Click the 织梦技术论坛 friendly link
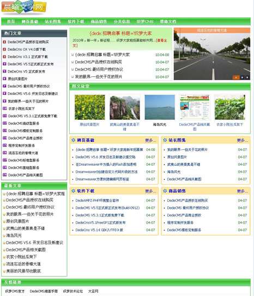This screenshot has width=254, height=296. click(73, 291)
